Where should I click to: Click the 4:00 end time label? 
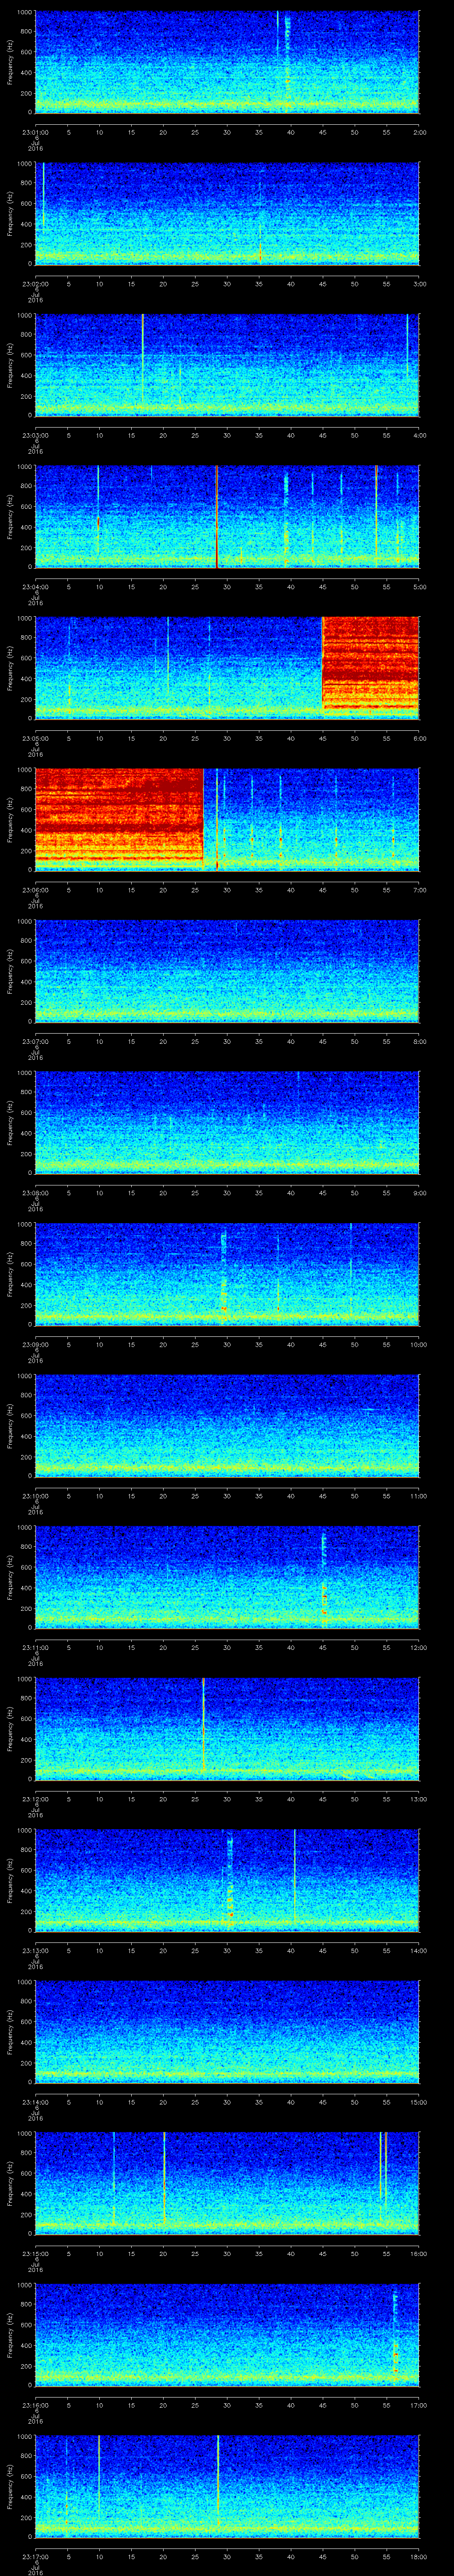[x=419, y=435]
